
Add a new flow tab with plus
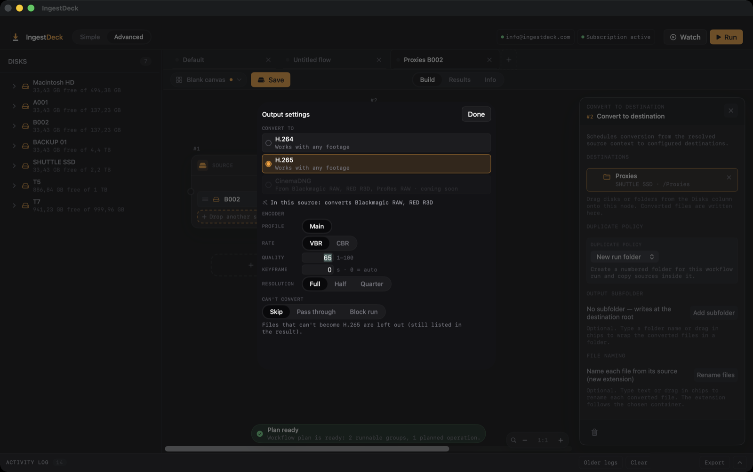tap(509, 60)
